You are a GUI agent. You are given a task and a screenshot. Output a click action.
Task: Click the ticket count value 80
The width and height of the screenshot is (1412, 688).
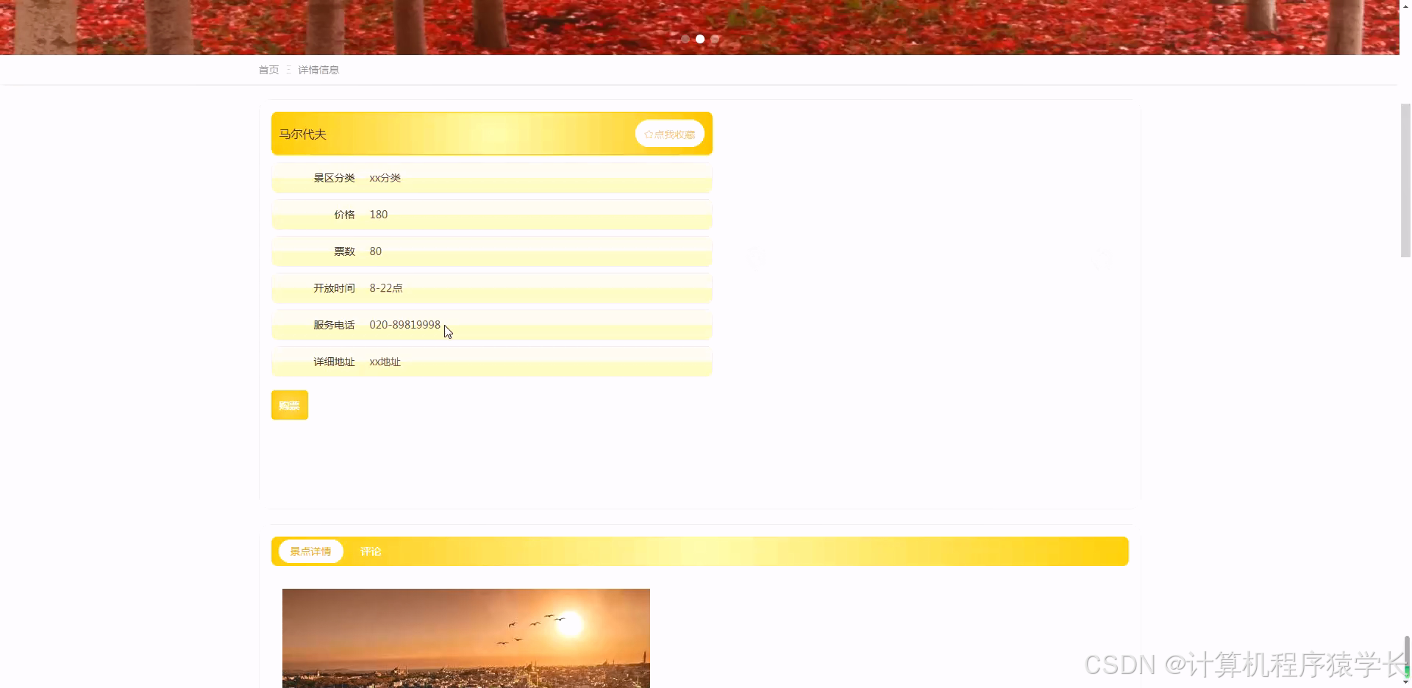(x=376, y=251)
